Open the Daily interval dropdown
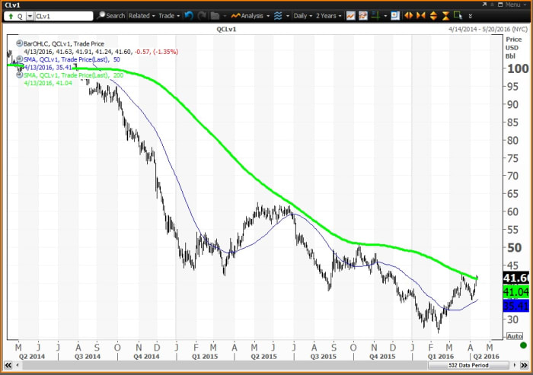 tap(302, 16)
